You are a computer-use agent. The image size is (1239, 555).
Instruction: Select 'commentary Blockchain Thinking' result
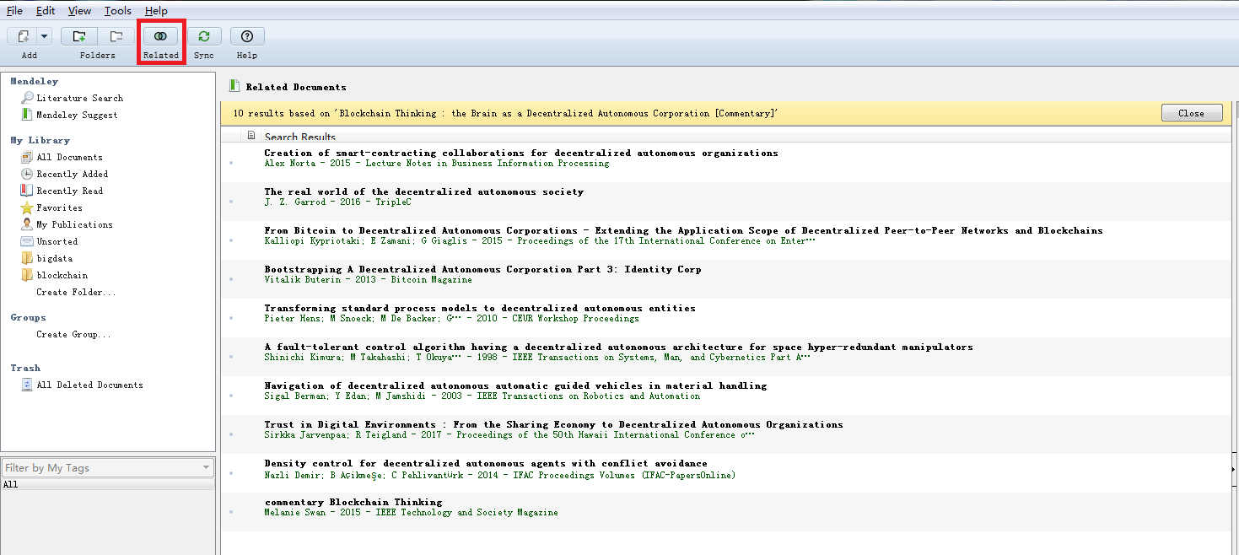click(353, 502)
